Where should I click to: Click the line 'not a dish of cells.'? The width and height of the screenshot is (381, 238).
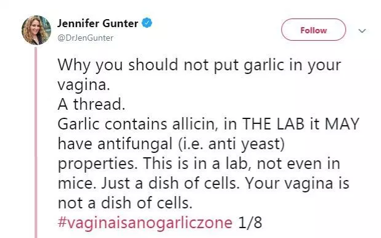tap(125, 203)
